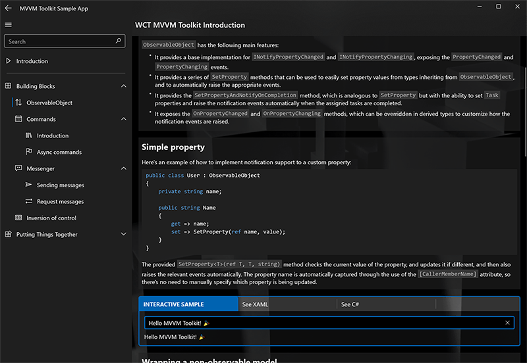This screenshot has height=363, width=527.
Task: Click the Request messages swap-arrows icon
Action: click(29, 201)
